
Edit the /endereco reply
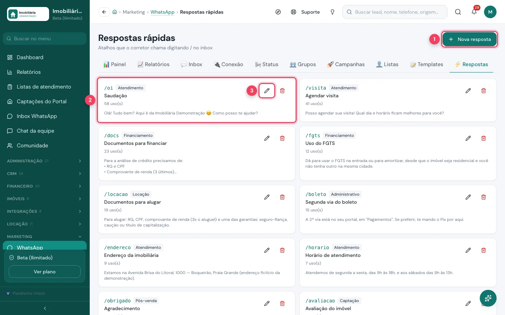coord(267,250)
